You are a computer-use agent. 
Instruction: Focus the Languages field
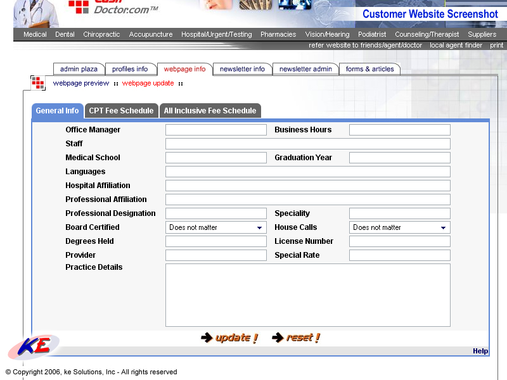click(308, 172)
